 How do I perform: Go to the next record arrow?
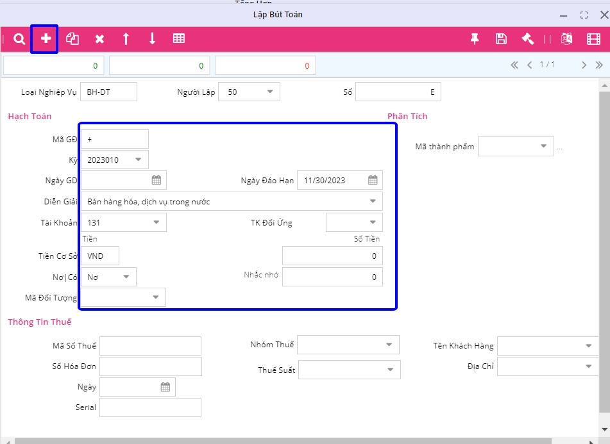(584, 65)
